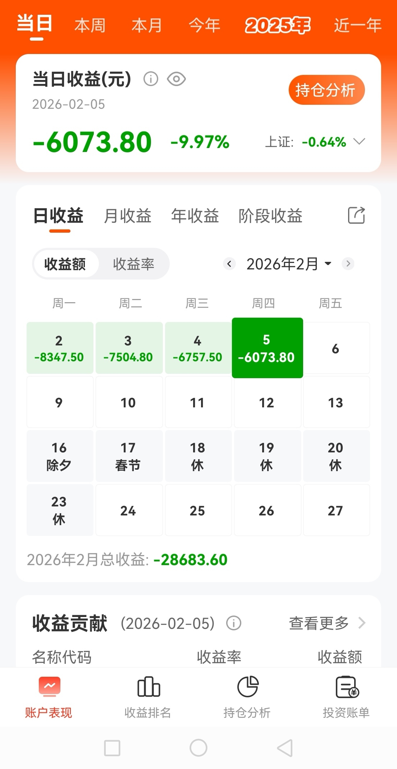Image resolution: width=397 pixels, height=769 pixels.
Task: Open the 收益排名 bar chart icon
Action: (149, 687)
